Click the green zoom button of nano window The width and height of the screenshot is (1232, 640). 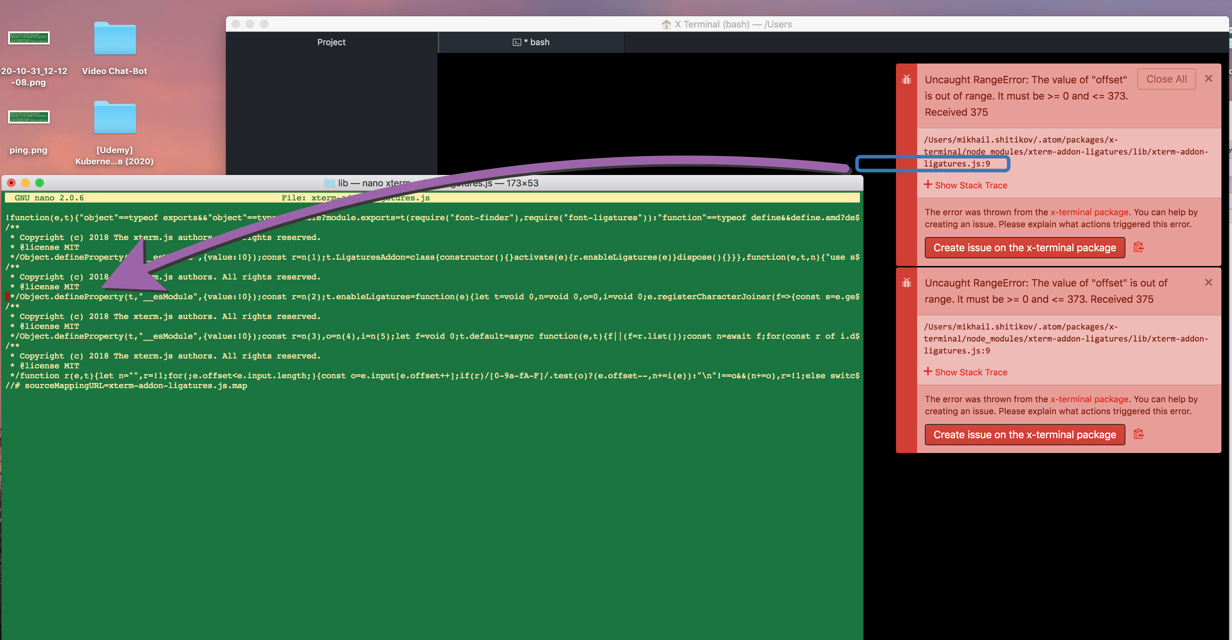40,183
